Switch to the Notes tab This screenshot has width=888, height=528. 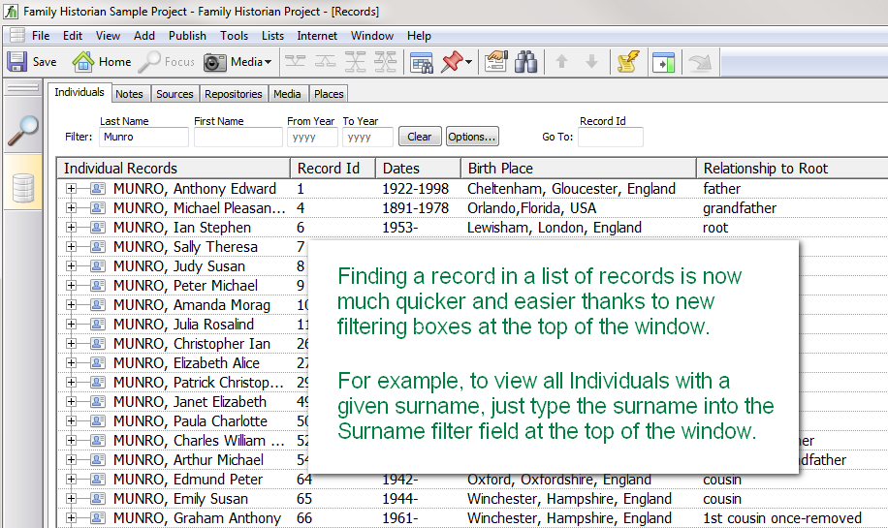129,94
